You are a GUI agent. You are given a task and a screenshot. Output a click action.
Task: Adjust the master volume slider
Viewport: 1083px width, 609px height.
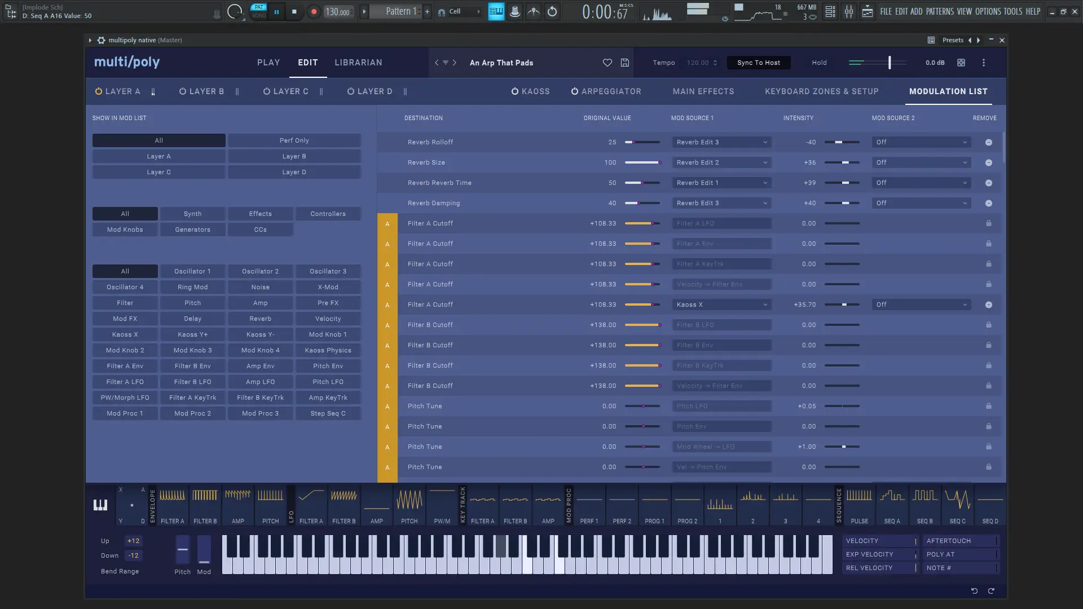point(889,63)
